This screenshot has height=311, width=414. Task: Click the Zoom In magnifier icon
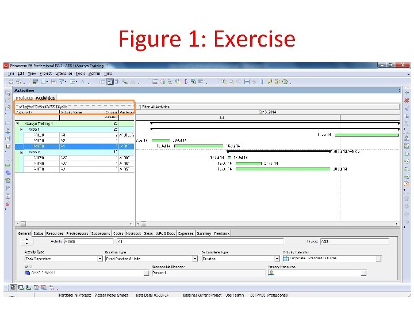tap(224, 82)
